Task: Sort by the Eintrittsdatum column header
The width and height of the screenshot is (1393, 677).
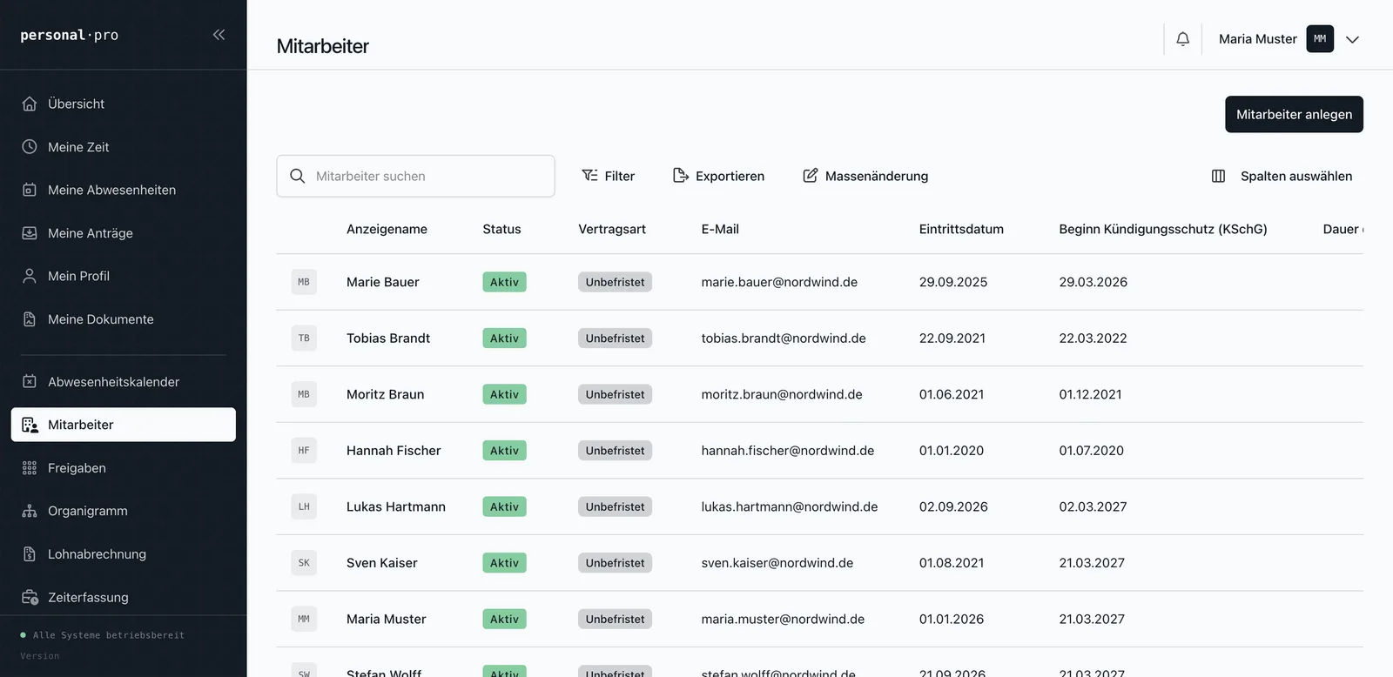Action: tap(961, 229)
